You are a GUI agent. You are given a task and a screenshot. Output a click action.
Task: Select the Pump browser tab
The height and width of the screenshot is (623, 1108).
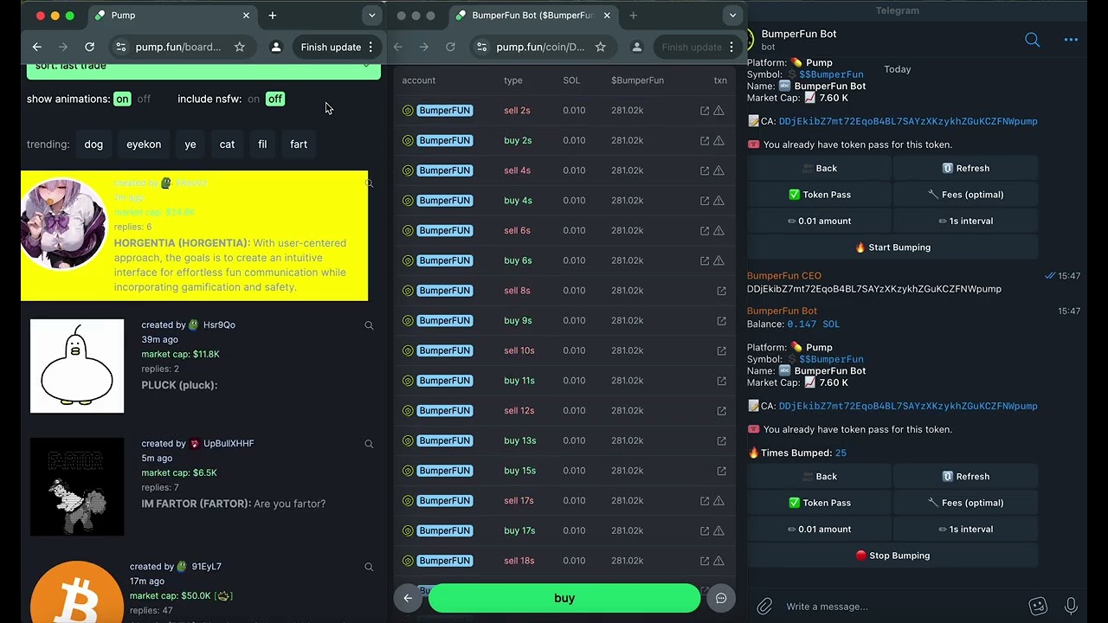coord(172,15)
